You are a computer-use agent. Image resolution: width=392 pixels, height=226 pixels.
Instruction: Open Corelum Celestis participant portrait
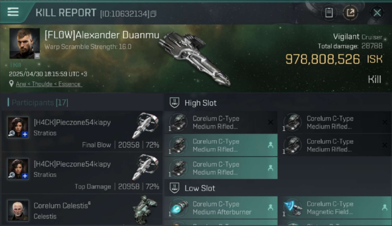pyautogui.click(x=18, y=210)
